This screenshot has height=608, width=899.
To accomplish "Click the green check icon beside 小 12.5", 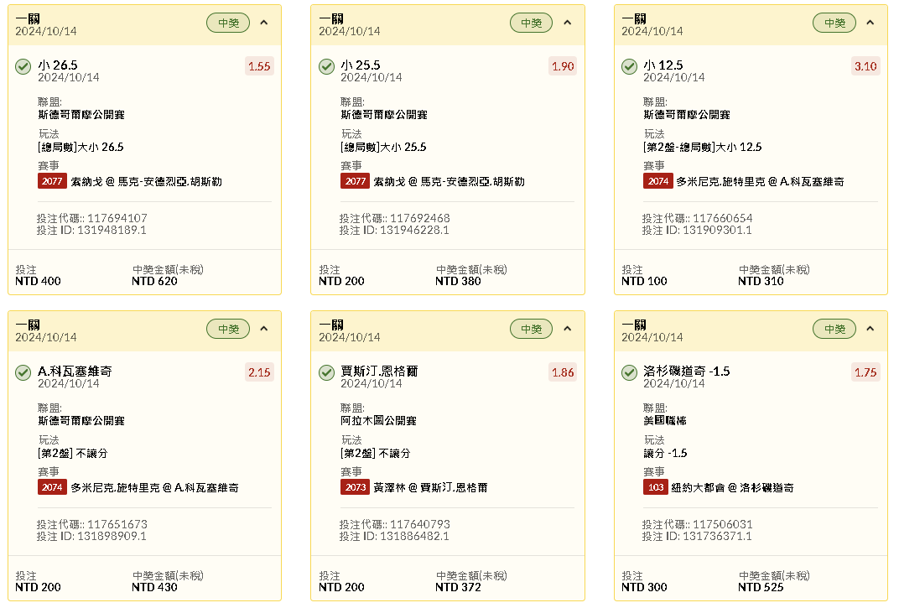I will 629,66.
